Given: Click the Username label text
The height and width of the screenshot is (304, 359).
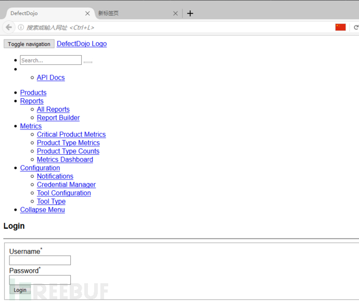Looking at the screenshot, I should click(x=25, y=252).
